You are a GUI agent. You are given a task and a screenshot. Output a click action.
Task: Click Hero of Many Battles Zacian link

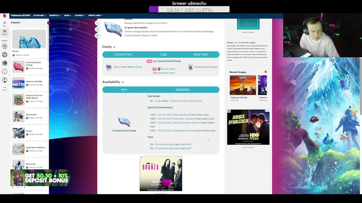click(x=128, y=67)
